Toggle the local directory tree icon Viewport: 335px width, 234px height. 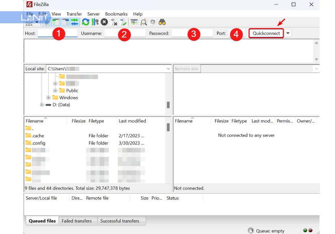(x=56, y=22)
